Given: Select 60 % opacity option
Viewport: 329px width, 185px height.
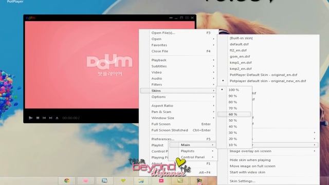Looking at the screenshot, I should click(234, 114).
